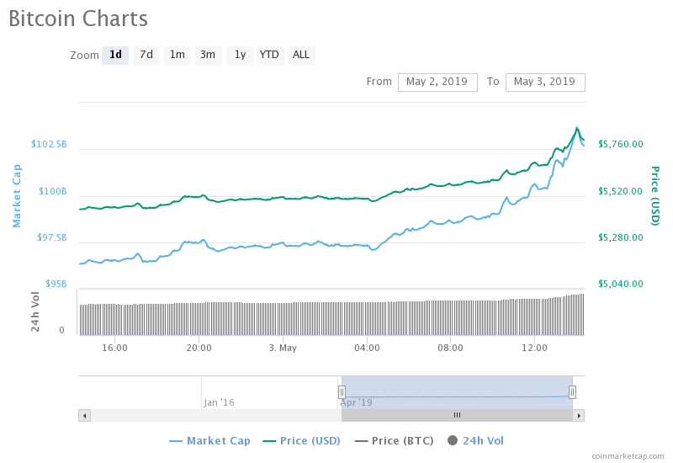Click the navigator right range handle
Screen dimensions: 673x463
pos(572,391)
